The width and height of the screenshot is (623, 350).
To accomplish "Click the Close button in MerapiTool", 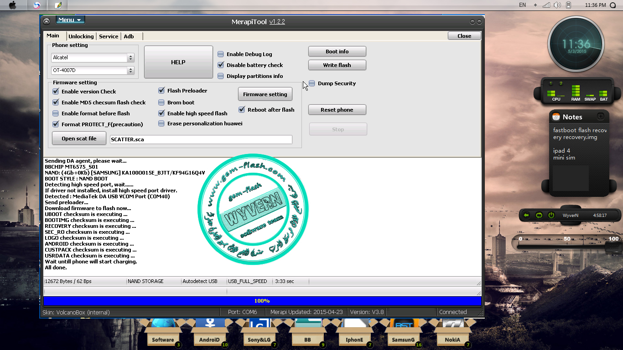I will [464, 36].
